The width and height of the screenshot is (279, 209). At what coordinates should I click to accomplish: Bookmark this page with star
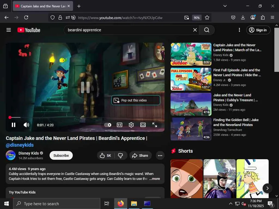[207, 17]
